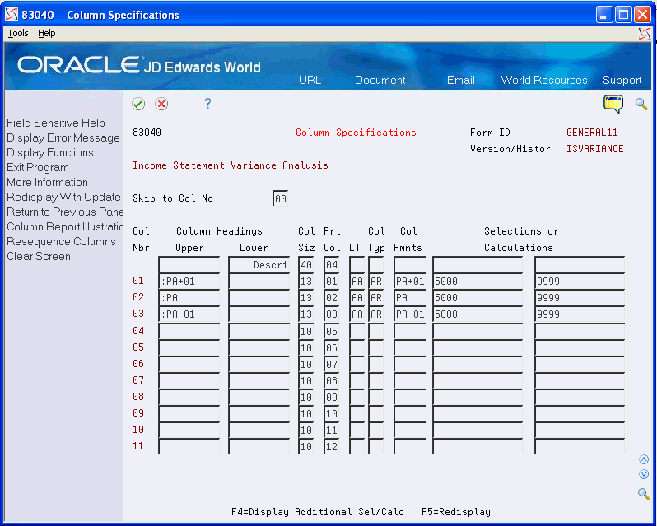The image size is (657, 526).
Task: Click the F5=Redisplay text
Action: pyautogui.click(x=456, y=512)
